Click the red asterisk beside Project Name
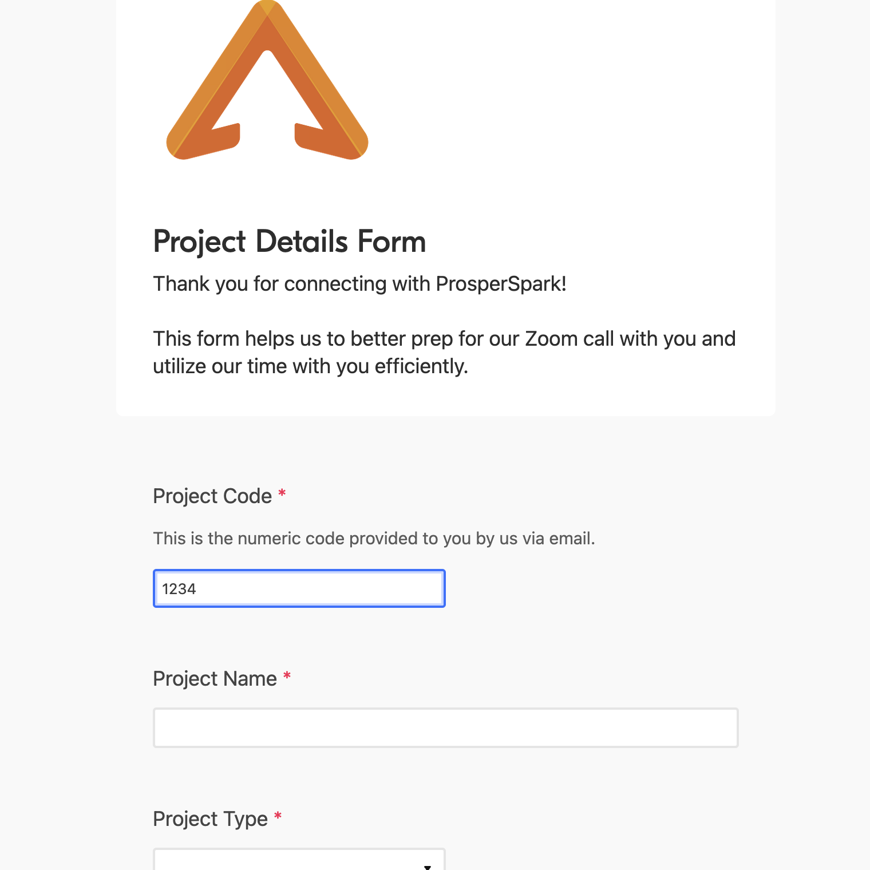The height and width of the screenshot is (870, 870). click(287, 676)
